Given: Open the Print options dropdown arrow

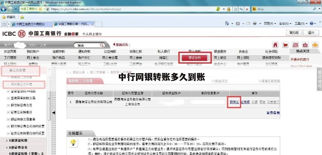Looking at the screenshot, I should point(260,24).
